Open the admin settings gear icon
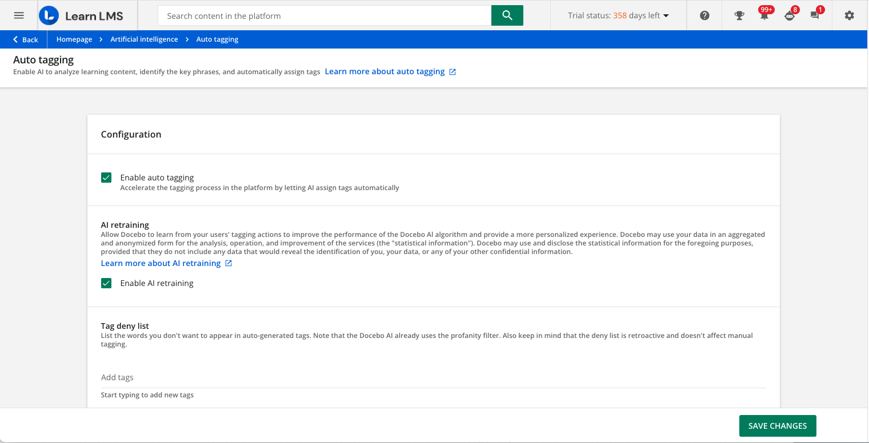869x443 pixels. click(x=850, y=15)
